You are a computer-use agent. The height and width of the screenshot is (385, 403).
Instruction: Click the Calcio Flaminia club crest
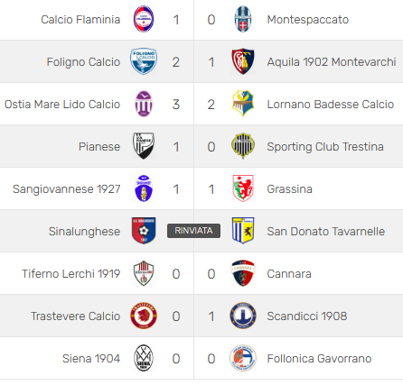coord(144,19)
